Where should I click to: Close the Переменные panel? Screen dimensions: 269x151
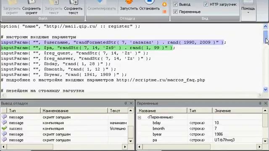point(266,103)
